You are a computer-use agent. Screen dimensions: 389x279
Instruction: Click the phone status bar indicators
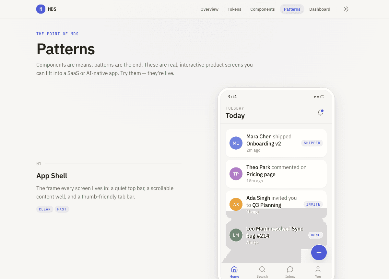coord(319,97)
